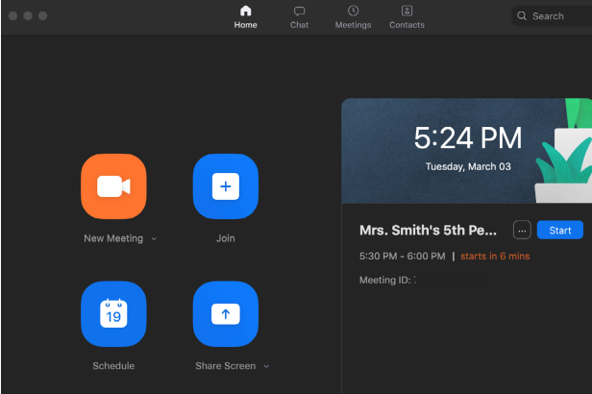
Task: Close the Zoom window
Action: (x=13, y=16)
